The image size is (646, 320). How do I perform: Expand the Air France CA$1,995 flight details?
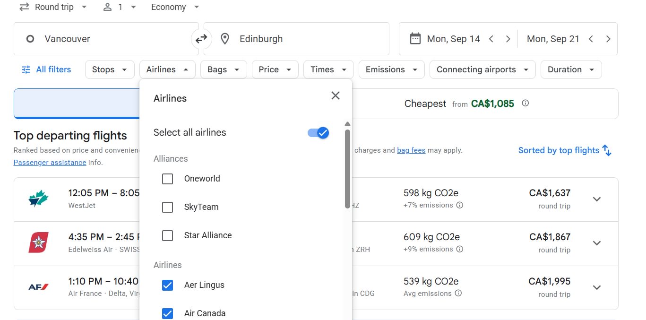597,287
